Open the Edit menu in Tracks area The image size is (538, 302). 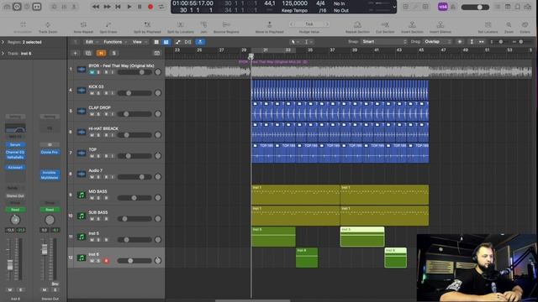92,42
